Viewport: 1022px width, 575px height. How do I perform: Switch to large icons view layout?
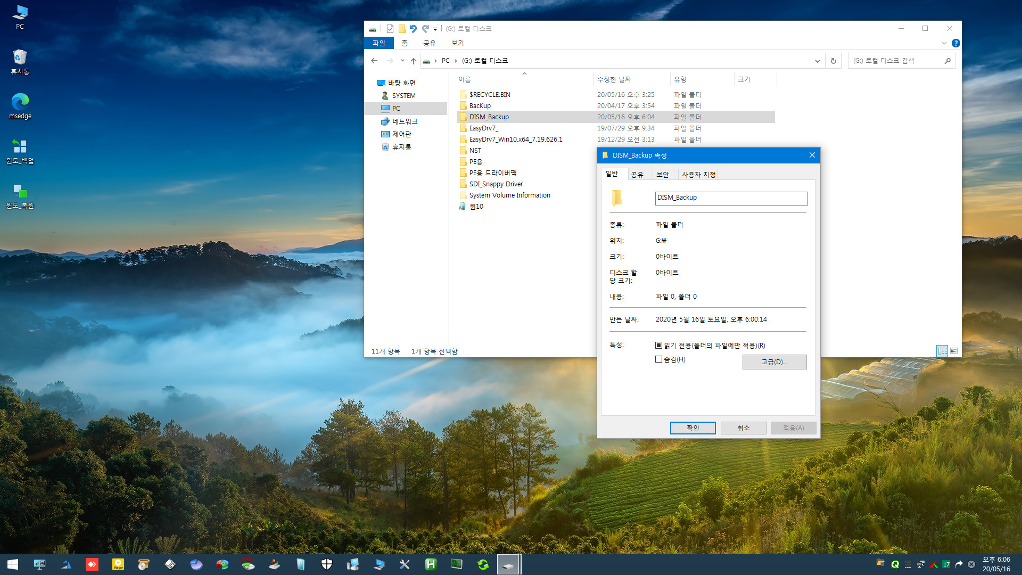click(x=953, y=351)
